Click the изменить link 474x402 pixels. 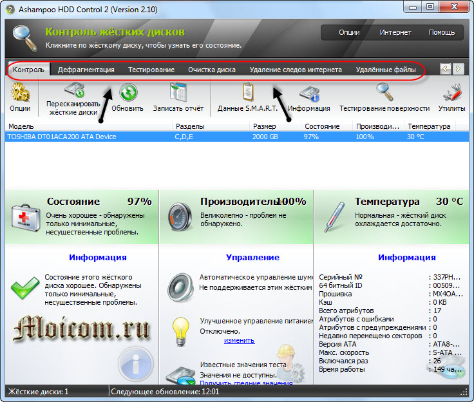[239, 340]
